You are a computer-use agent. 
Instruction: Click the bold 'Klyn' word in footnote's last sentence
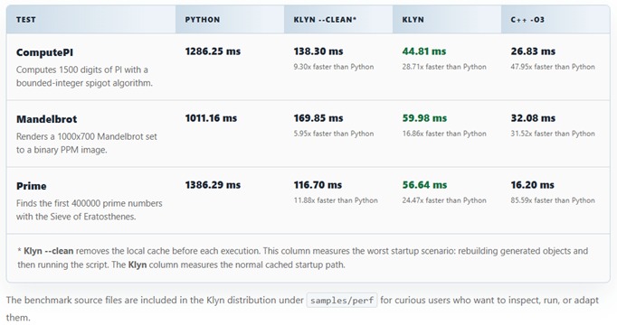click(138, 265)
